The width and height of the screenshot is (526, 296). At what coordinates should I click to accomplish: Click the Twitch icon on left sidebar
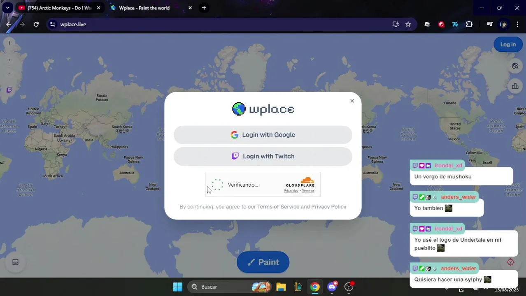(9, 90)
